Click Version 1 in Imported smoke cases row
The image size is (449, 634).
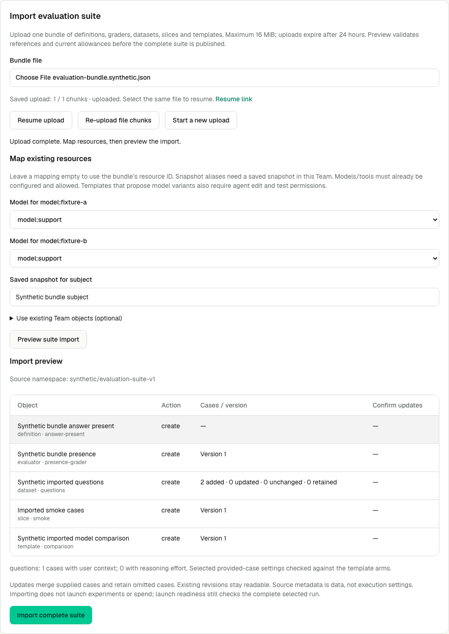213,510
